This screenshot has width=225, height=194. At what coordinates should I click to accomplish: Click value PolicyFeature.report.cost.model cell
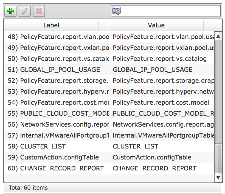coord(162,102)
